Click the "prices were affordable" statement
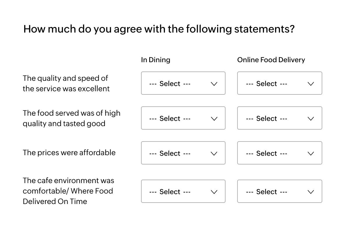The height and width of the screenshot is (229, 345). click(69, 153)
